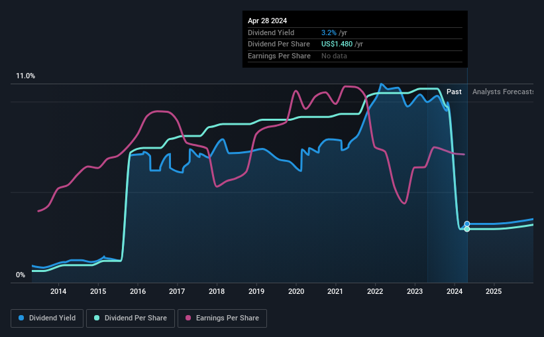Viewport: 544px width, 337px height.
Task: Click the teal Dividend Per Share data point marker
Action: 467,229
